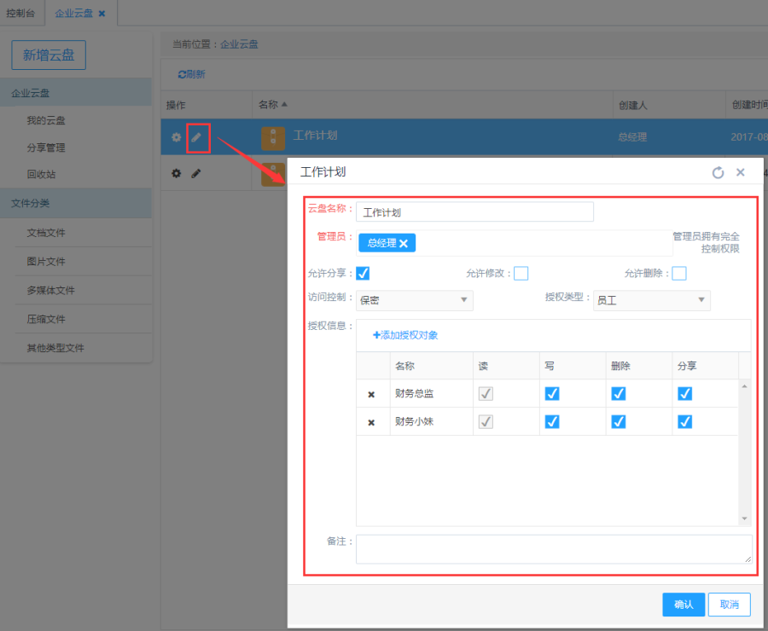Delete 财务总监 from authorization list
This screenshot has height=631, width=768.
pyautogui.click(x=371, y=394)
